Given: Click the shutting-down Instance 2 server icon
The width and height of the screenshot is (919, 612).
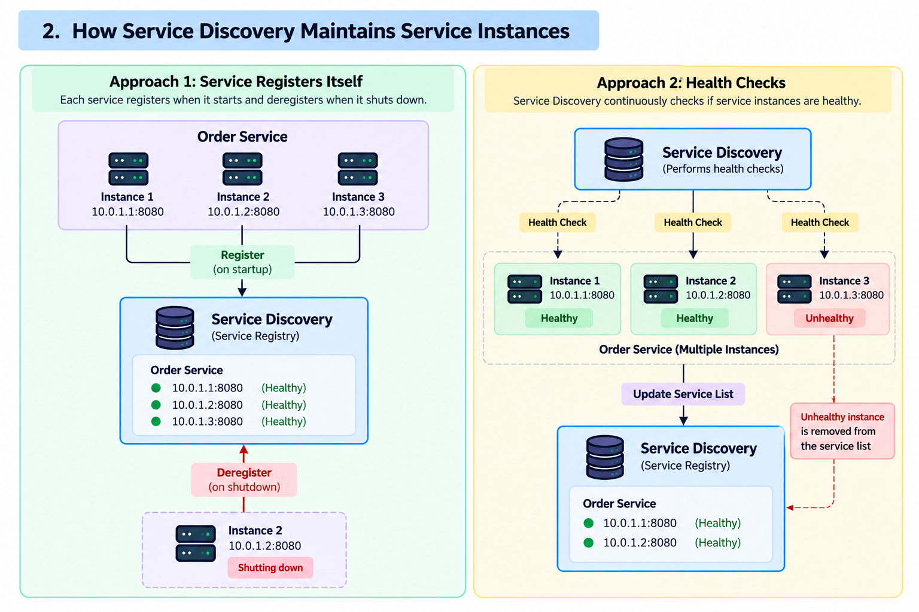Looking at the screenshot, I should point(196,543).
